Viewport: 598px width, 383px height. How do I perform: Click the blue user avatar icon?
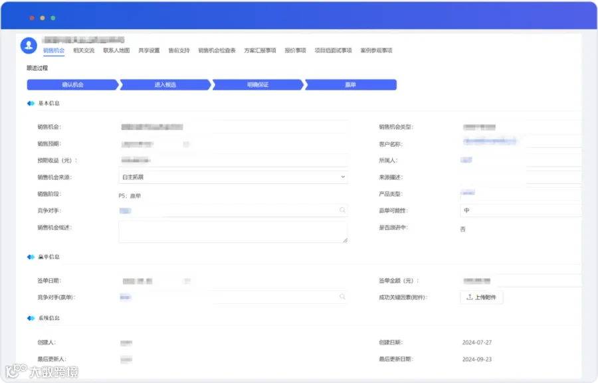29,45
